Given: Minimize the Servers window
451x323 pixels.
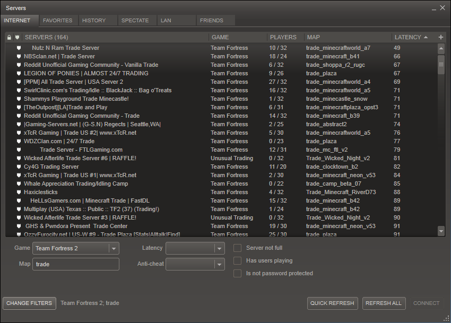Looking at the screenshot, I should 433,8.
